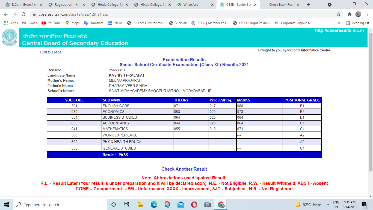The image size is (373, 210).
Task: Click the MATHEMATICS subject cell
Action: 138,129
